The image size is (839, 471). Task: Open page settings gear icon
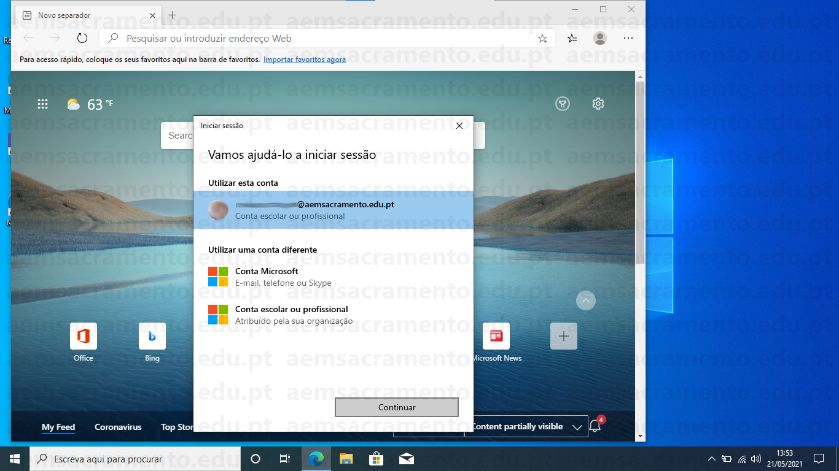click(x=598, y=104)
